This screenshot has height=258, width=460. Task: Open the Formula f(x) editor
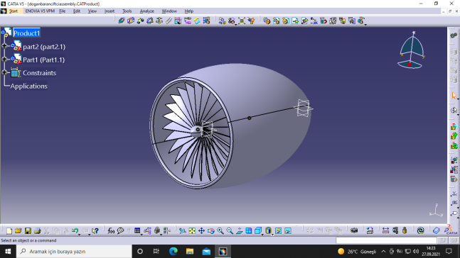[x=111, y=231]
